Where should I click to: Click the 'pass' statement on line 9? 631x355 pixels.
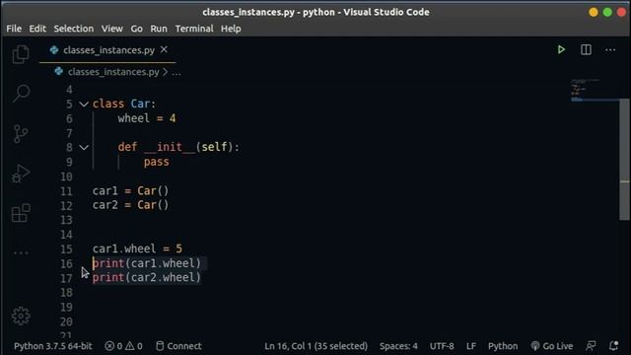click(x=157, y=162)
